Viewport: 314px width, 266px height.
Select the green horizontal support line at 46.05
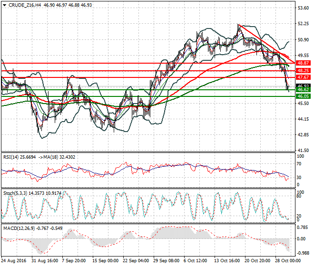coord(148,96)
